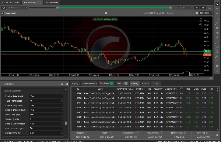Switch to the Optimization tab

52,3
